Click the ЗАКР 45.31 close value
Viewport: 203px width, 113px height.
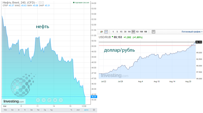(47, 5)
